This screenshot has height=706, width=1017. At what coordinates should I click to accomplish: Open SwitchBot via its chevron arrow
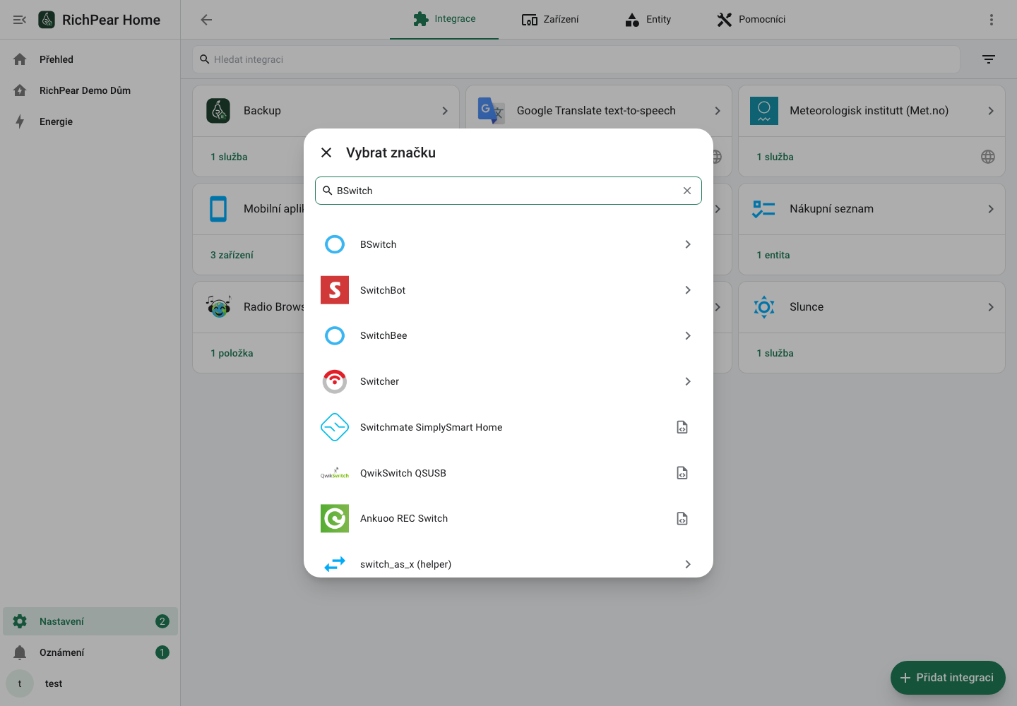(x=688, y=290)
